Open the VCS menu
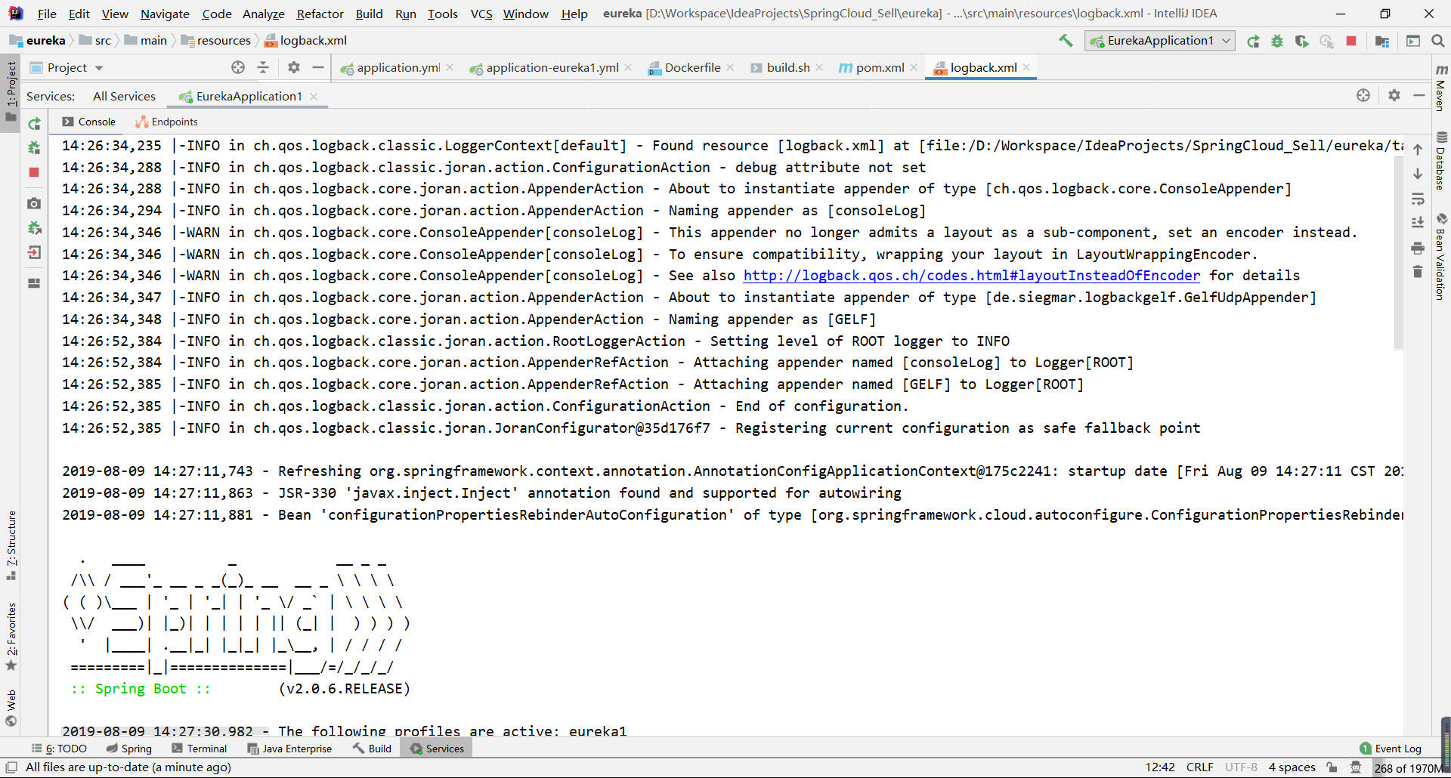Viewport: 1451px width, 778px height. (x=481, y=14)
